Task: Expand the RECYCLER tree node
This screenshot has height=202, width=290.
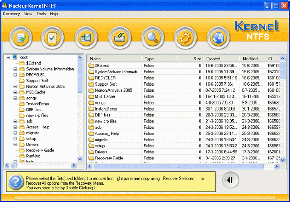Action: click(15, 75)
